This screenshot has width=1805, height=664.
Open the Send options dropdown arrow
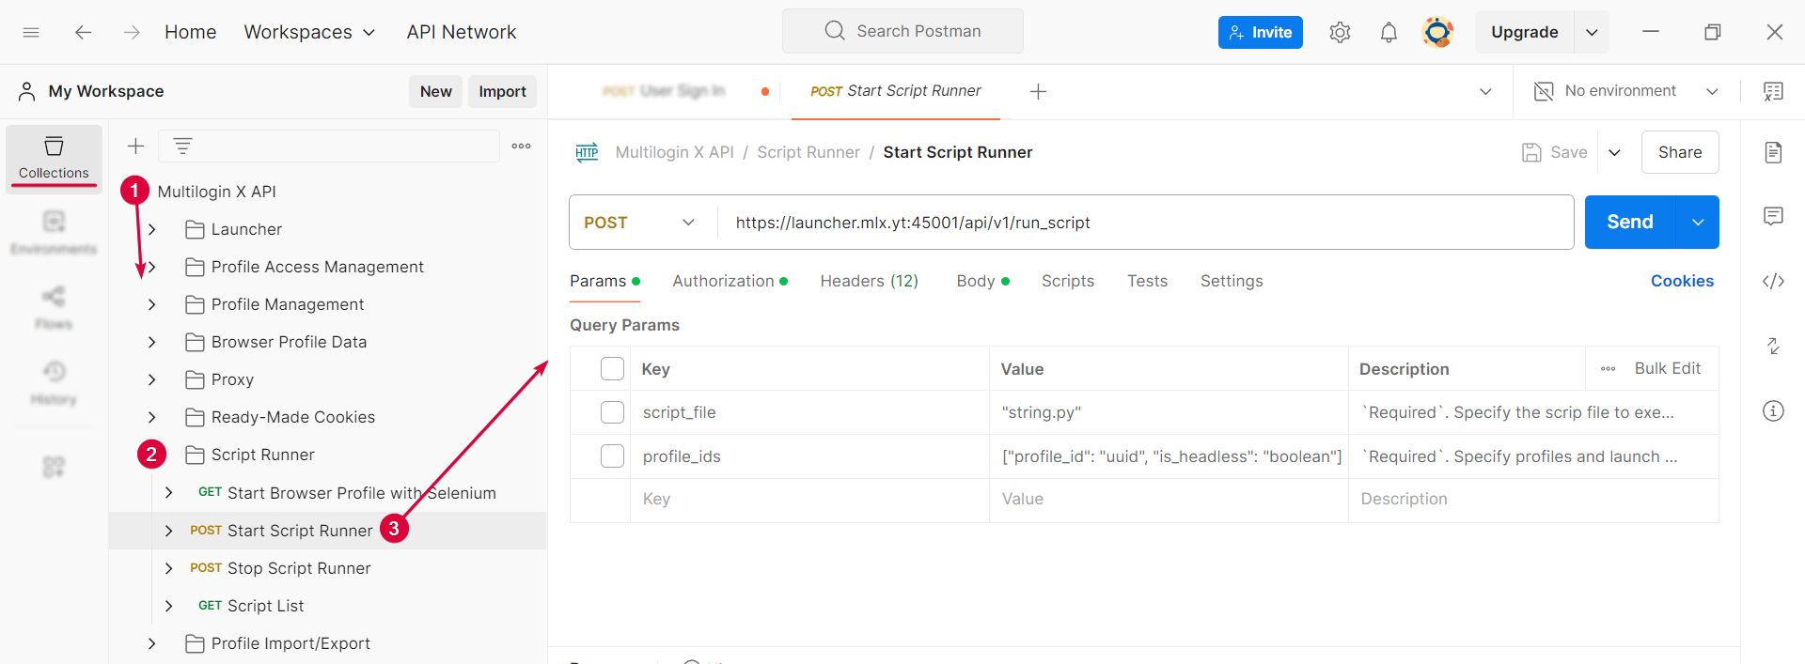(1698, 223)
